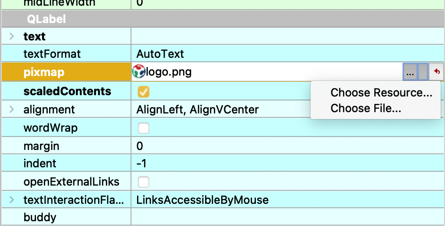Select Choose File... from the menu
The width and height of the screenshot is (445, 226).
pyautogui.click(x=366, y=108)
